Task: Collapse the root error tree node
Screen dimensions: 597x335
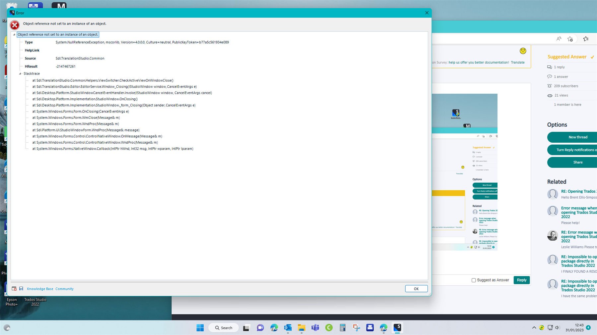Action: pos(14,34)
